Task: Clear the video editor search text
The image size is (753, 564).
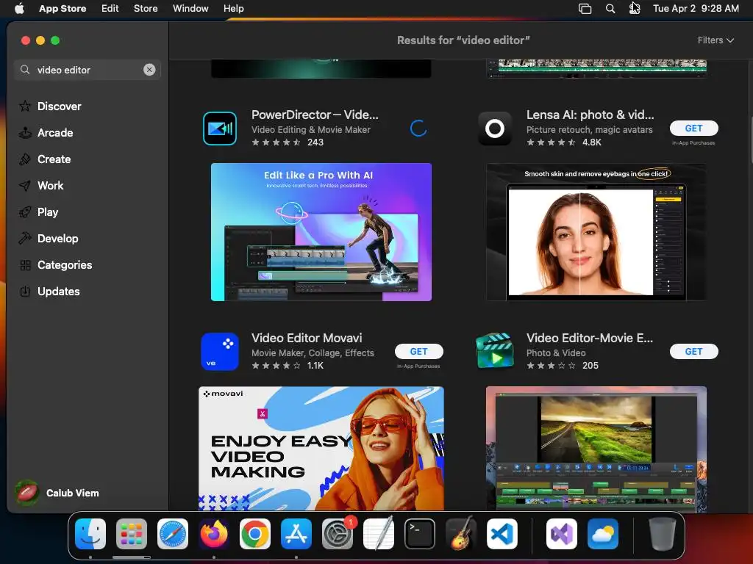Action: pyautogui.click(x=149, y=70)
